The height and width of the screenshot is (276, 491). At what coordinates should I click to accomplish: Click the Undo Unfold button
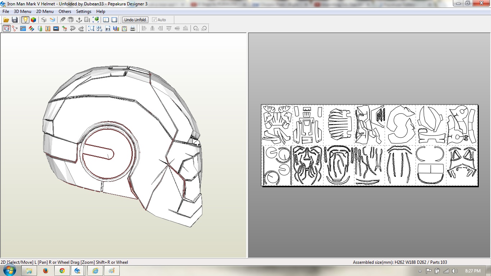(135, 20)
